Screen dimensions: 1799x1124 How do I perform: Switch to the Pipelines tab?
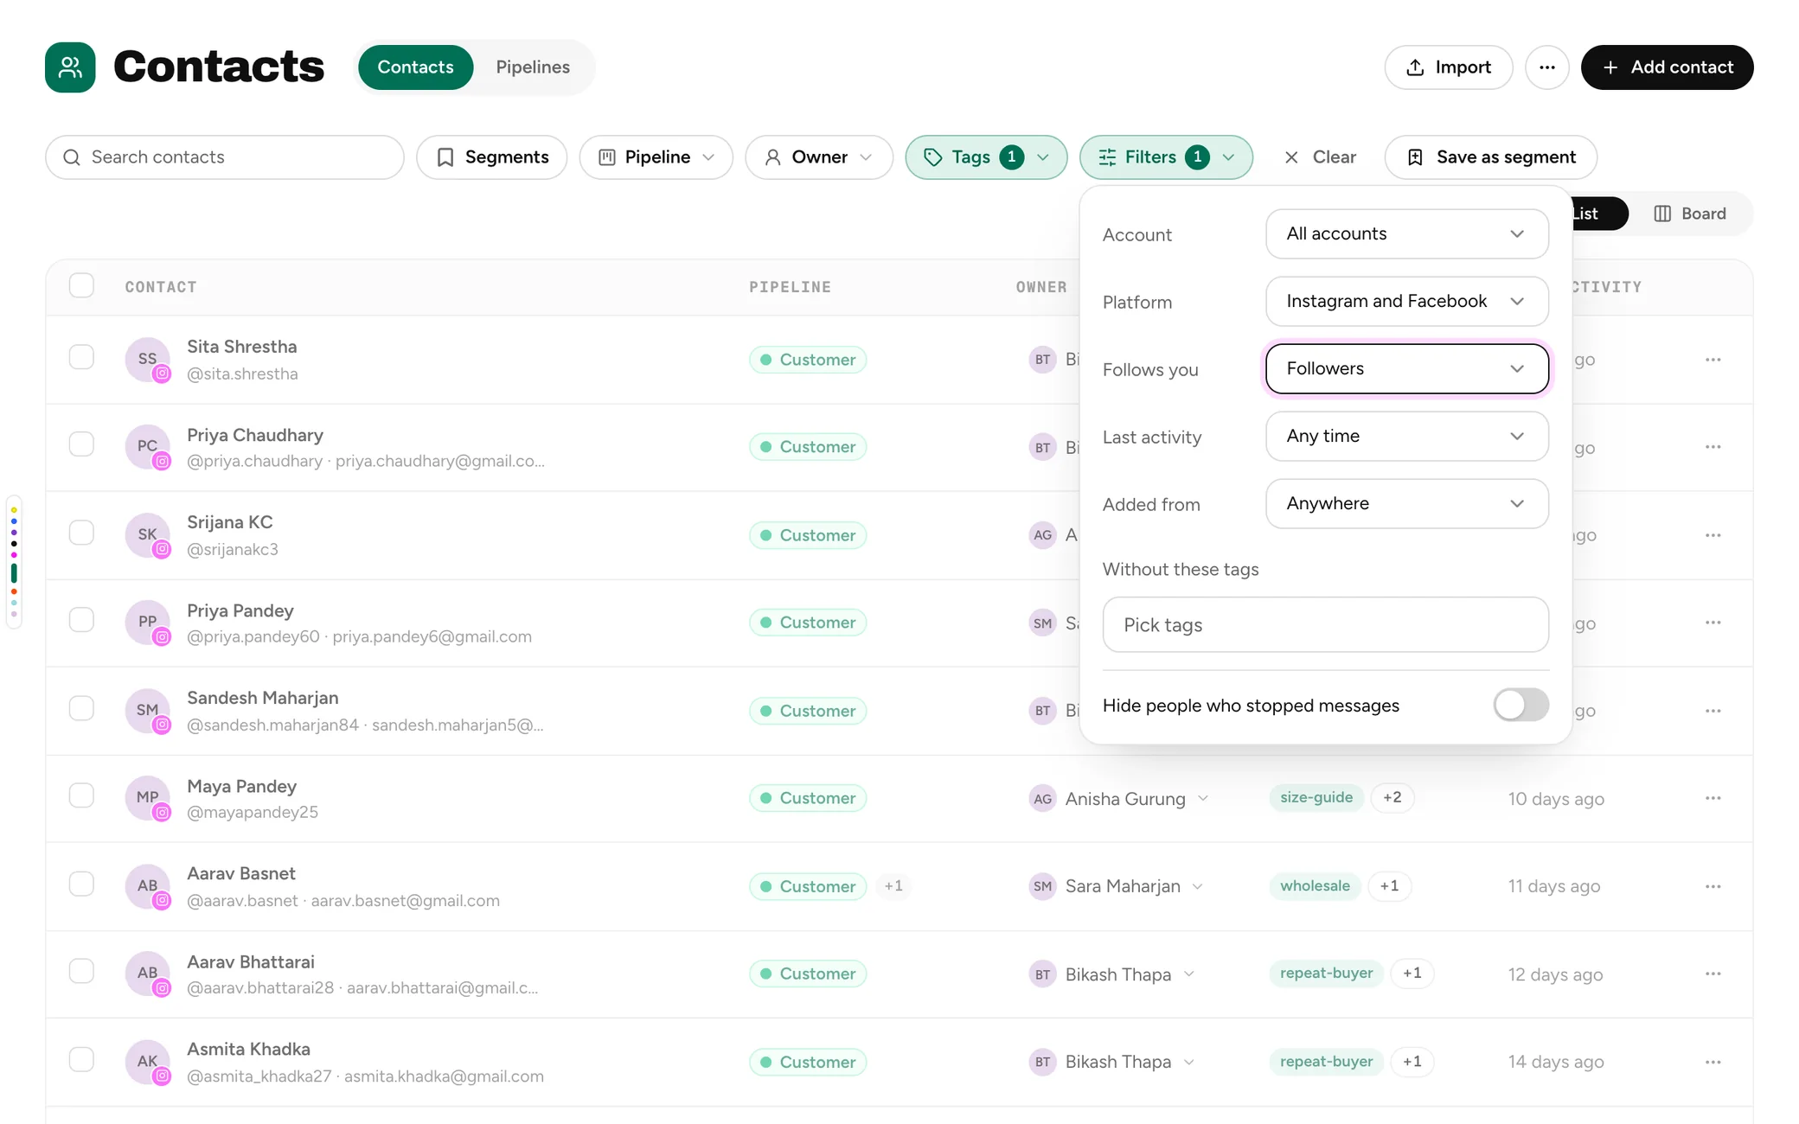(533, 67)
